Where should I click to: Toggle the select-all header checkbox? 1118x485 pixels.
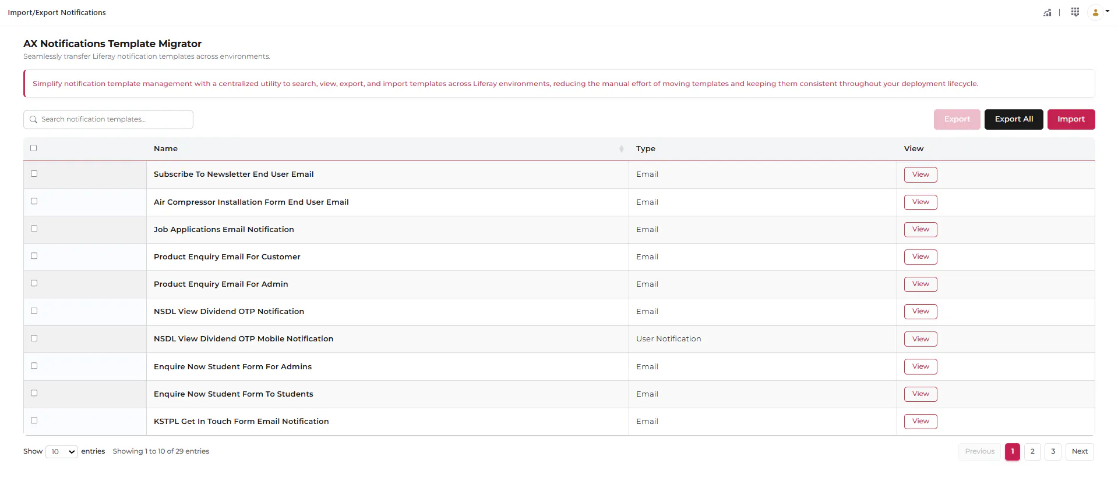pos(33,148)
